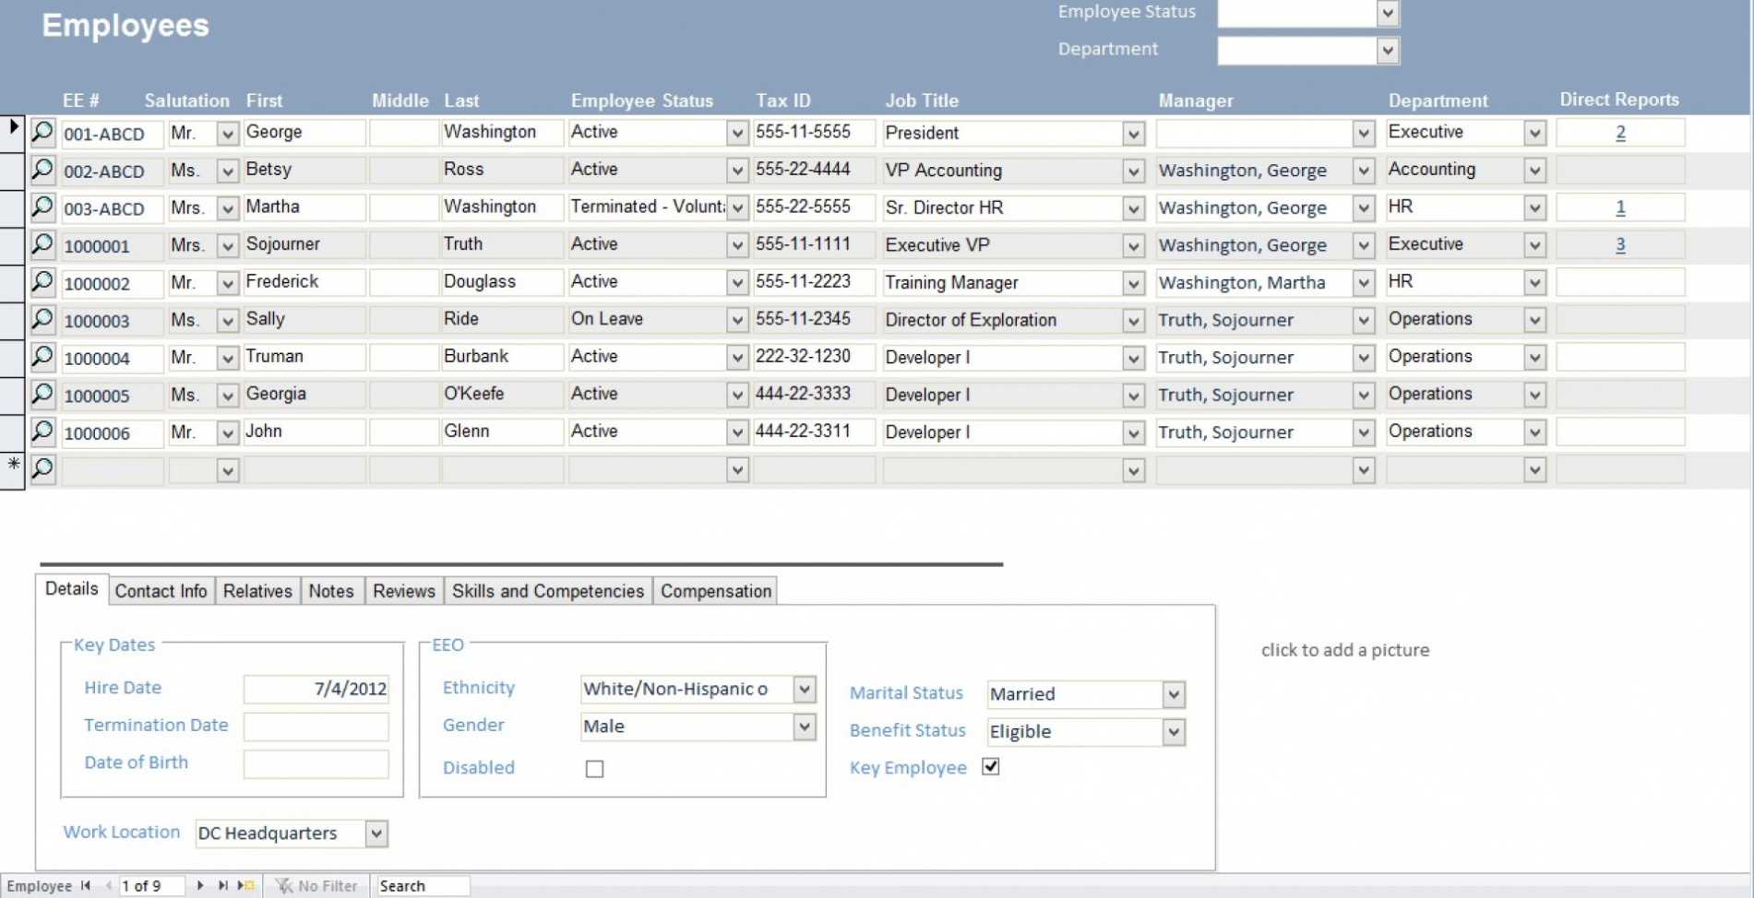Open the Employee Status filter dropdown
The height and width of the screenshot is (898, 1754).
(x=1388, y=13)
